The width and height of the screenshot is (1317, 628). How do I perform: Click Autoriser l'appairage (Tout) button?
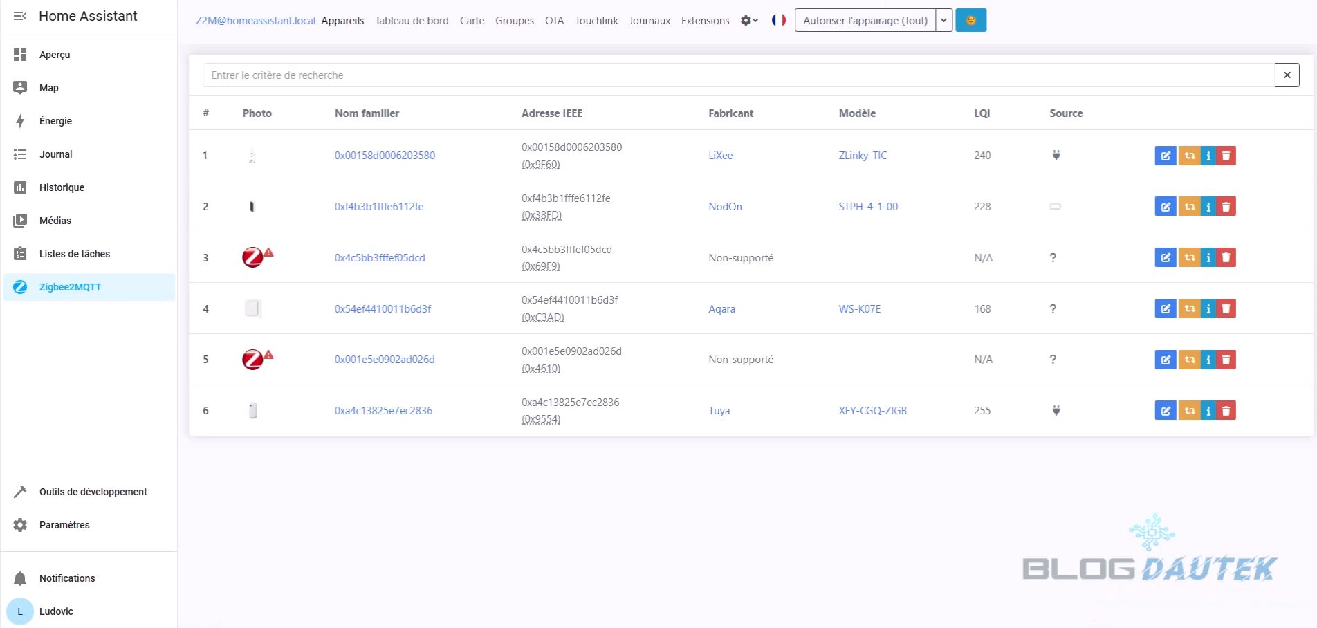click(865, 20)
